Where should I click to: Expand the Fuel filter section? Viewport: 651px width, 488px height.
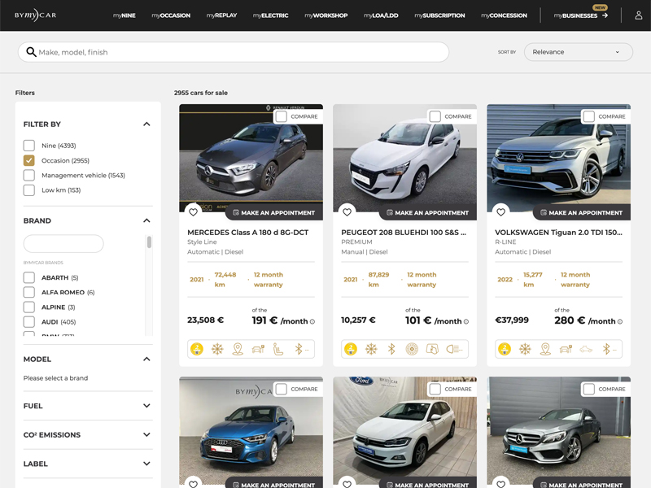tap(146, 406)
